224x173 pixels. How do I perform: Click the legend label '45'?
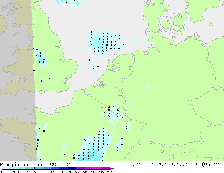point(101,172)
